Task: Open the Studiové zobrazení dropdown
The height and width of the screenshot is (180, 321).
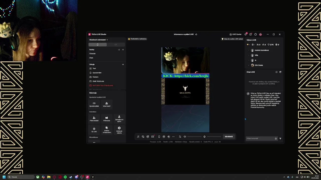Action: (99, 40)
